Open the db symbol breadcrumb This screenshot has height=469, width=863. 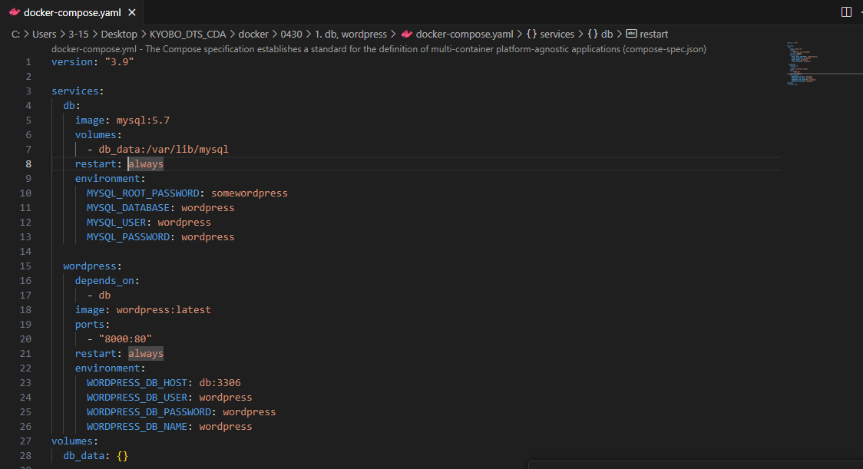click(x=607, y=34)
